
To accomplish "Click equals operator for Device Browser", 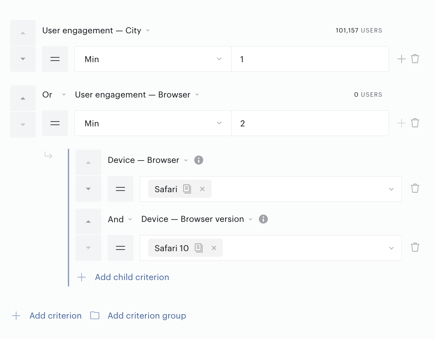I will 120,189.
